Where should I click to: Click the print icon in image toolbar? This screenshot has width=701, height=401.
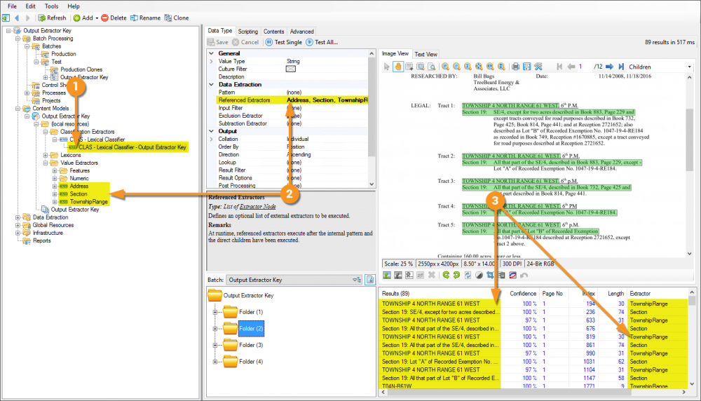tap(515, 67)
